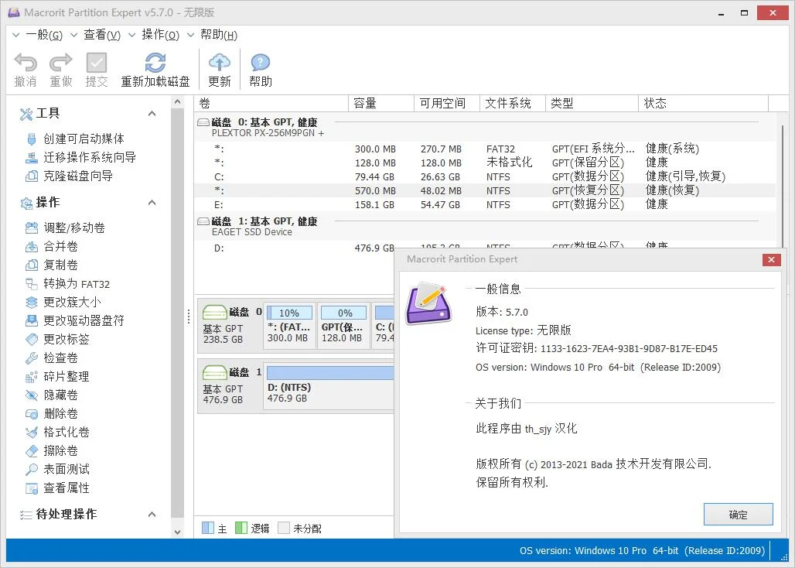Screen dimensions: 795x568
Task: Click the 提交 (Commit) toolbar button
Action: (x=96, y=68)
